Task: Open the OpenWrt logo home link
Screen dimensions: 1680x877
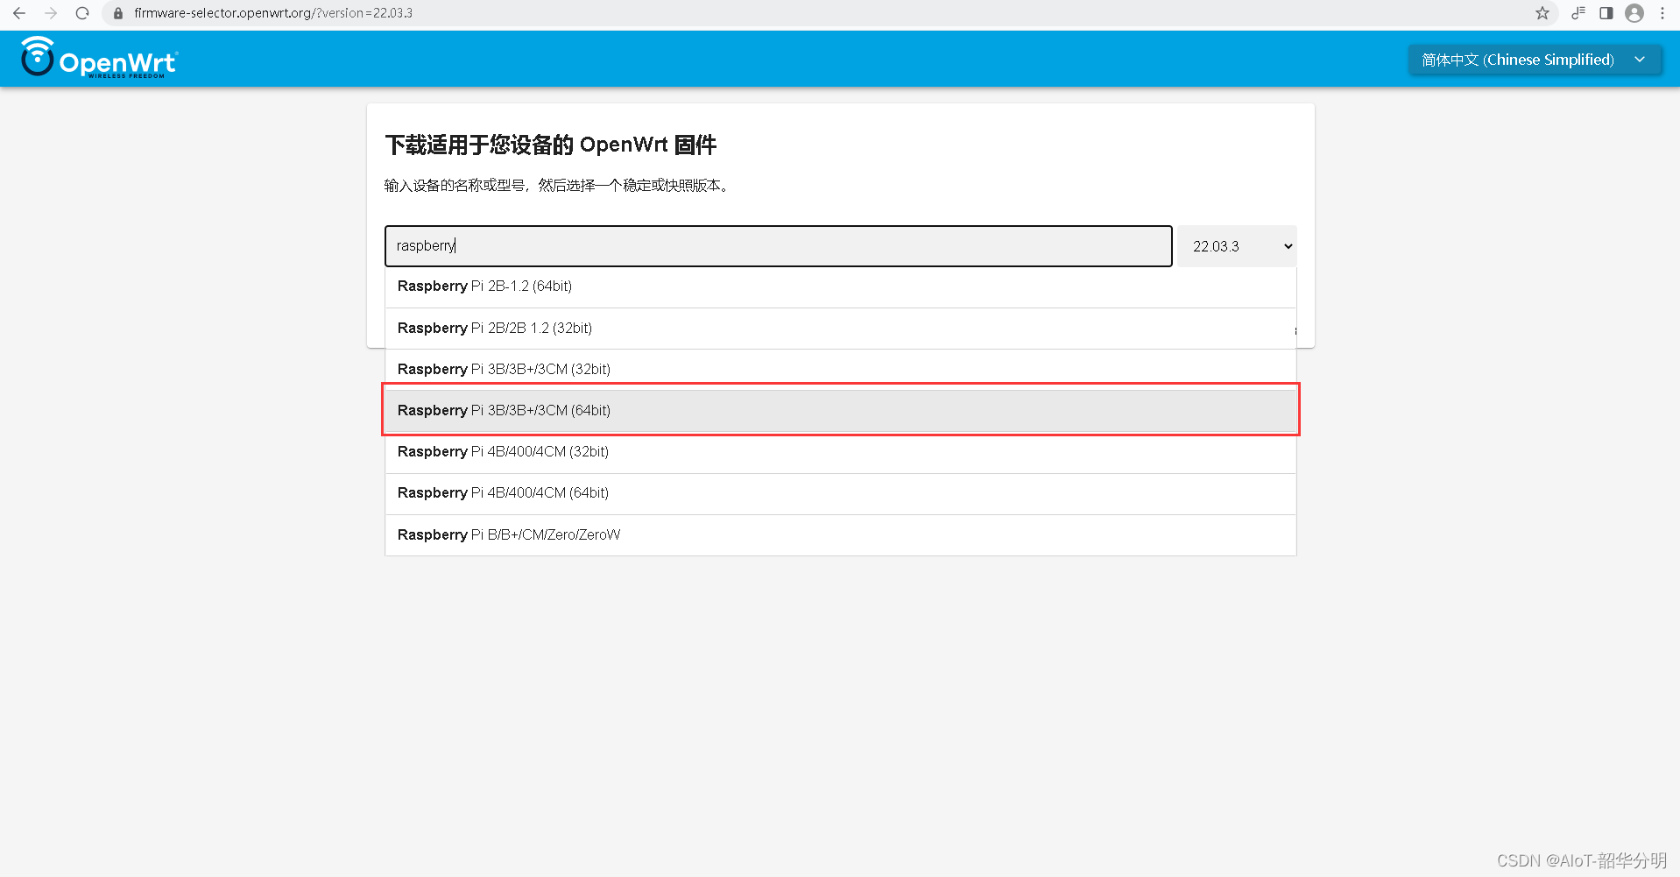Action: pos(99,58)
